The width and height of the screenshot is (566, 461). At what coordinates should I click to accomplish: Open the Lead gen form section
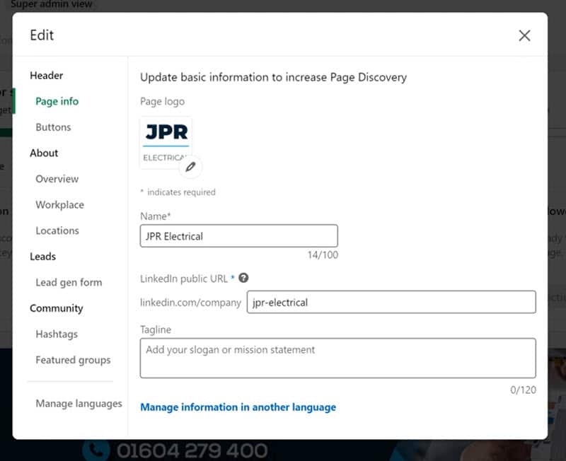click(x=69, y=282)
